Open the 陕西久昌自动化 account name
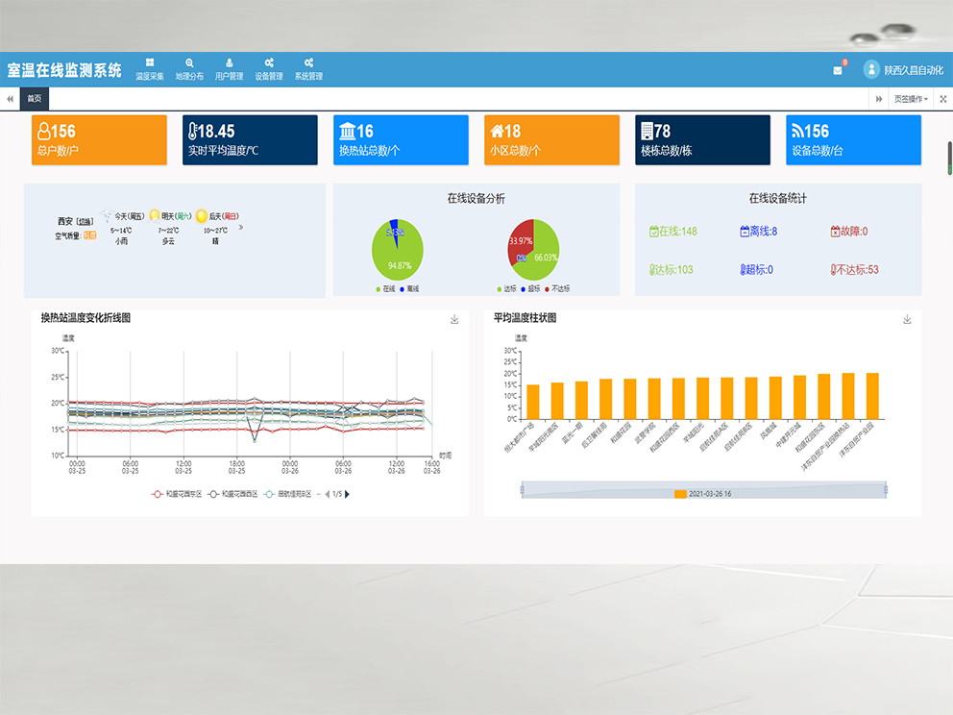The image size is (953, 715). pos(914,70)
